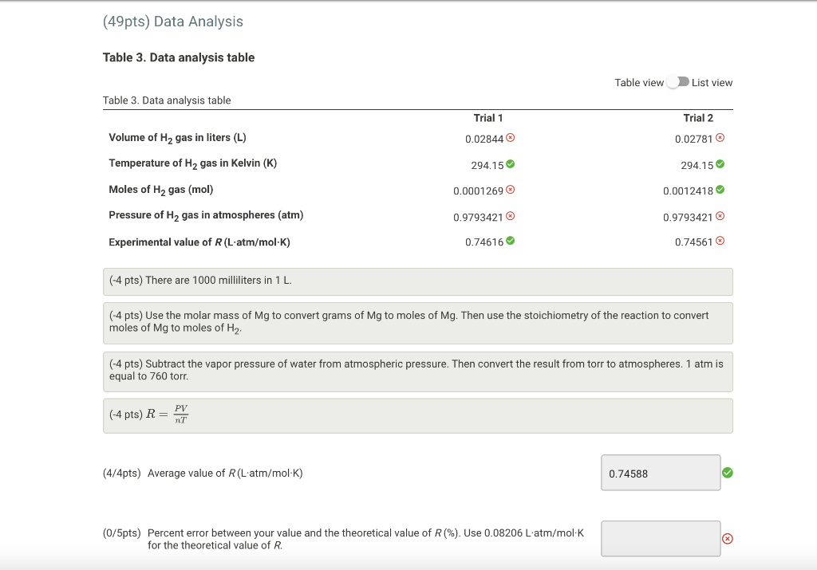Viewport: 817px width, 570px height.
Task: Select the Trial 1 column header
Action: (x=487, y=117)
